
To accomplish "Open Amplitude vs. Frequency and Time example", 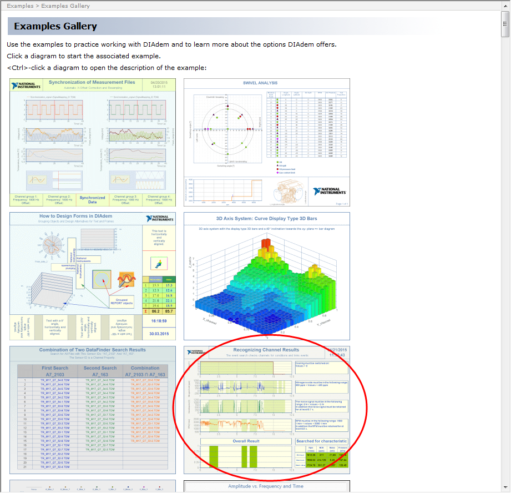I will pos(266,486).
